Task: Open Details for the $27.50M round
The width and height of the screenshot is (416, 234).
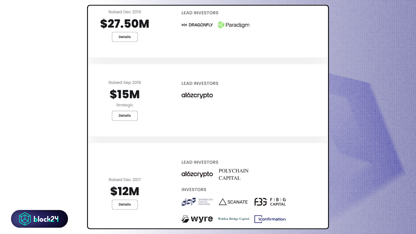Action: click(125, 37)
